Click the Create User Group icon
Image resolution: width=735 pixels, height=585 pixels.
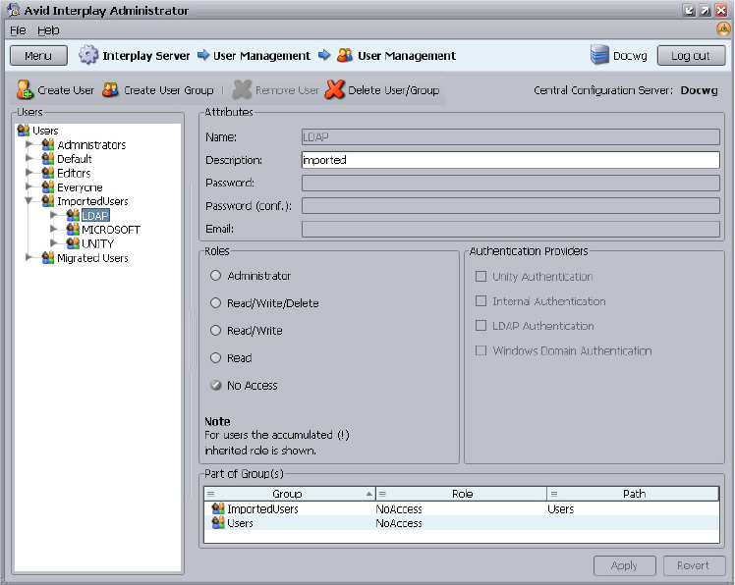coord(110,89)
